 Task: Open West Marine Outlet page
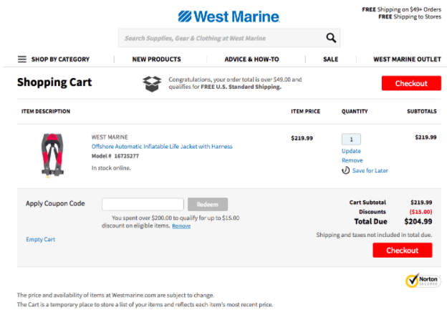pyautogui.click(x=407, y=59)
